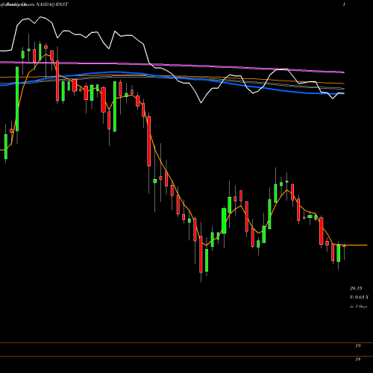Click the 'V: 0.65 X' volume text
This screenshot has width=373, height=373.
359,297
